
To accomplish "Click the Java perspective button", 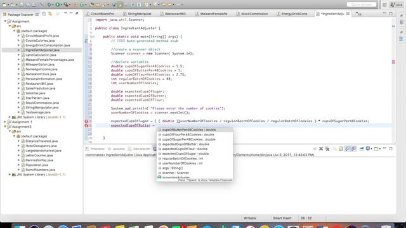I will (396, 4).
